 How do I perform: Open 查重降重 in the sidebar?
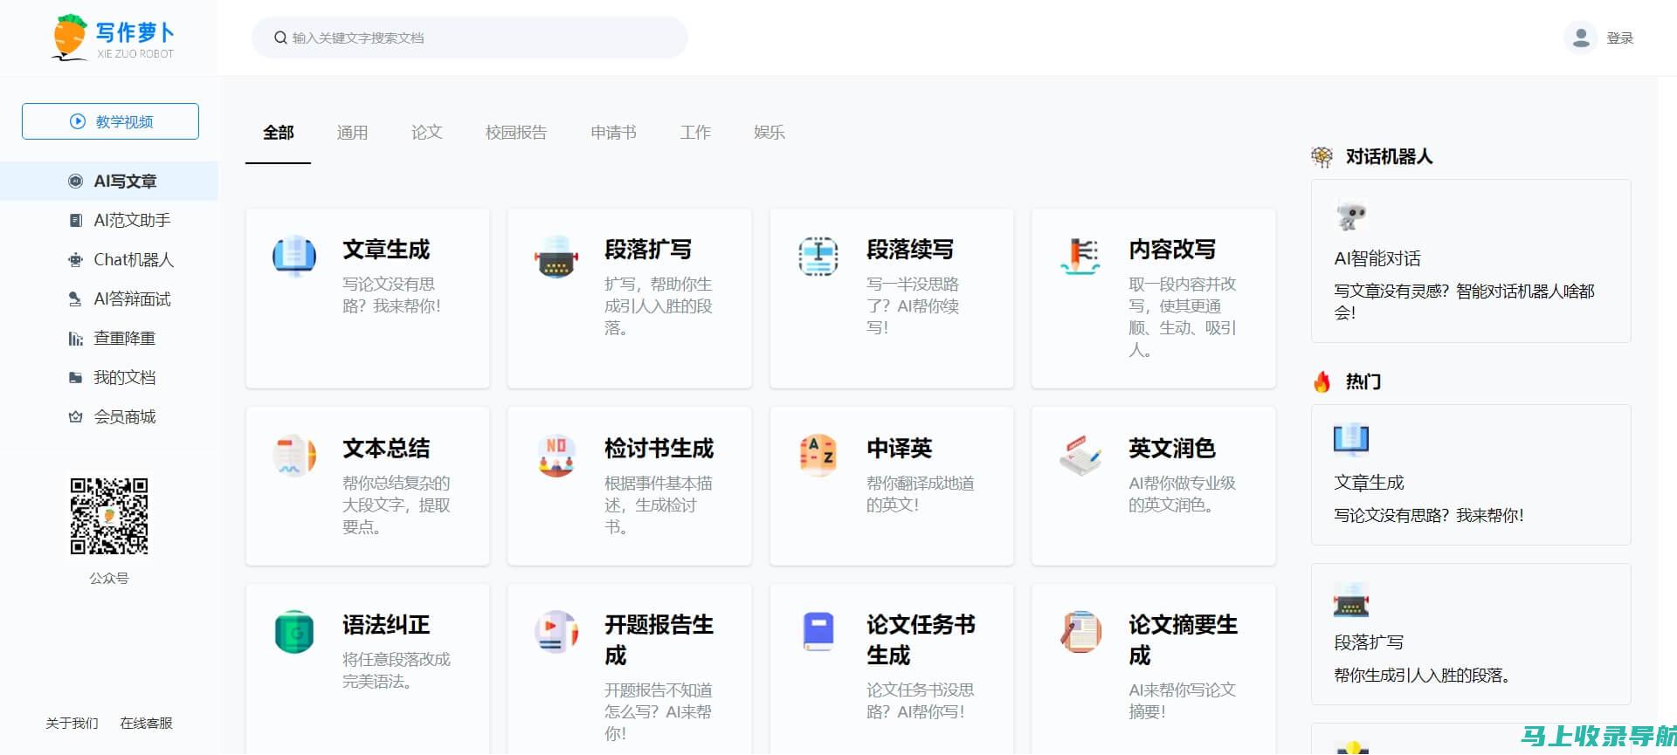(109, 338)
